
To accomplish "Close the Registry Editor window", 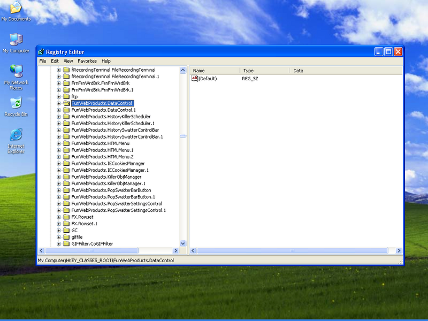I will pos(398,51).
